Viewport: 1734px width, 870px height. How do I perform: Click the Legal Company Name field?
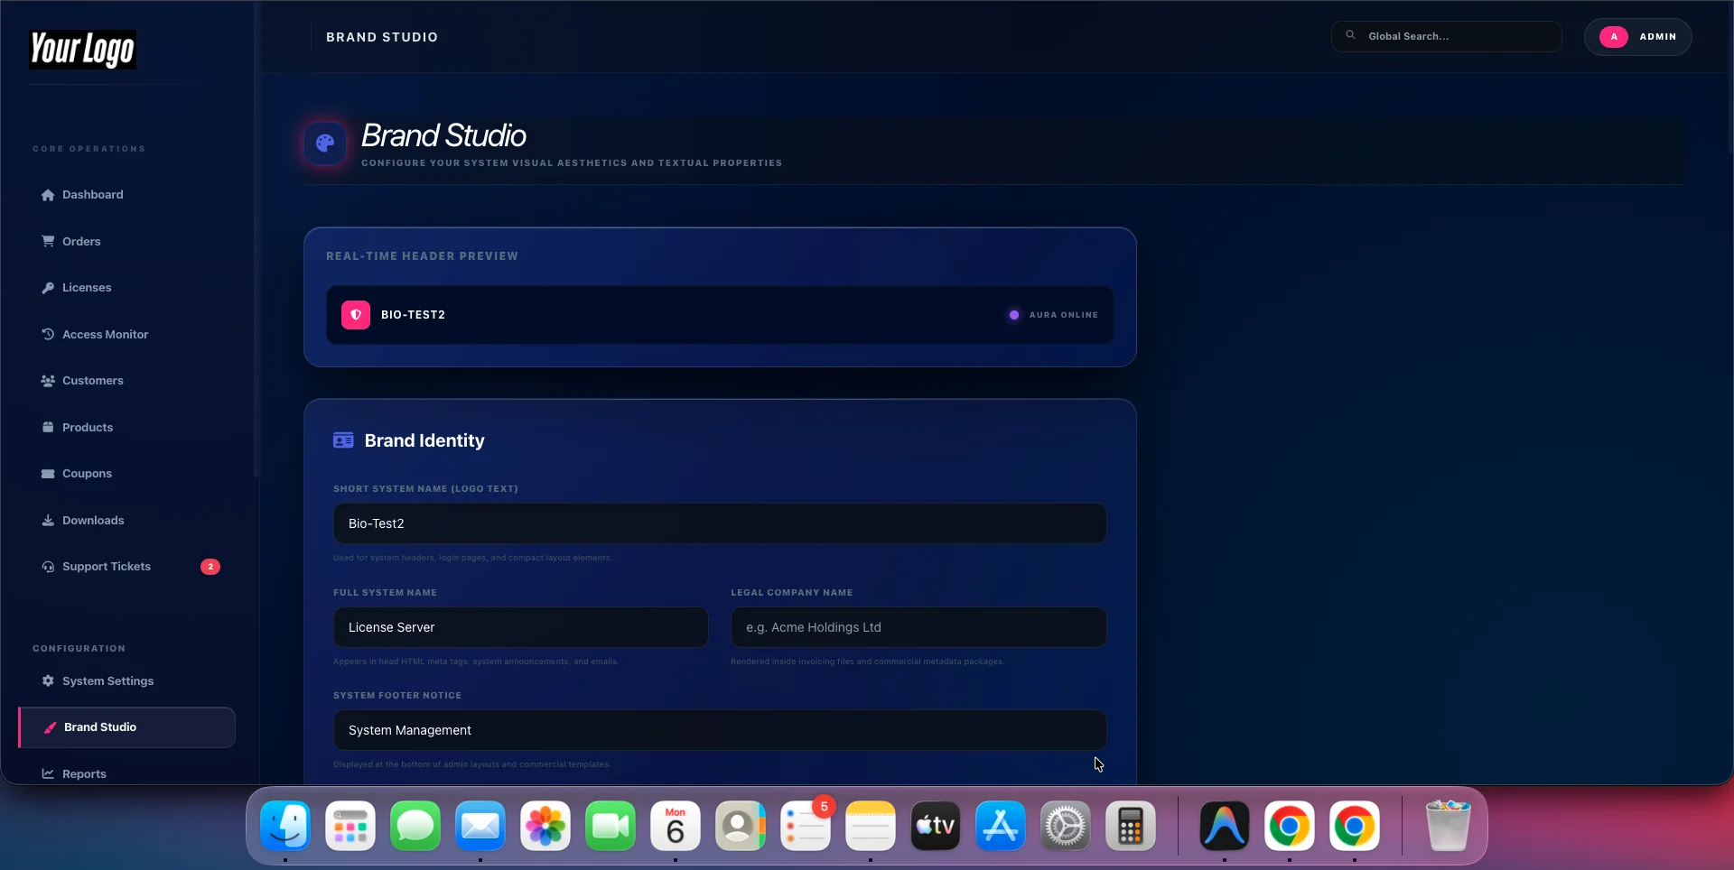click(918, 627)
